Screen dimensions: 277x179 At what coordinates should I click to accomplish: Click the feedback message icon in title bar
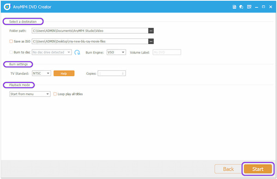coord(249,7)
